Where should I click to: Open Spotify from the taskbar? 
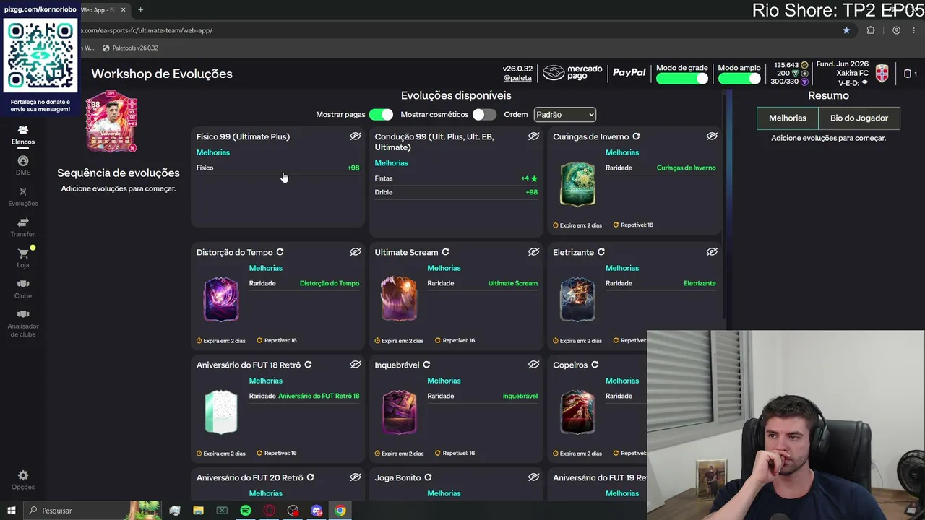(x=246, y=511)
